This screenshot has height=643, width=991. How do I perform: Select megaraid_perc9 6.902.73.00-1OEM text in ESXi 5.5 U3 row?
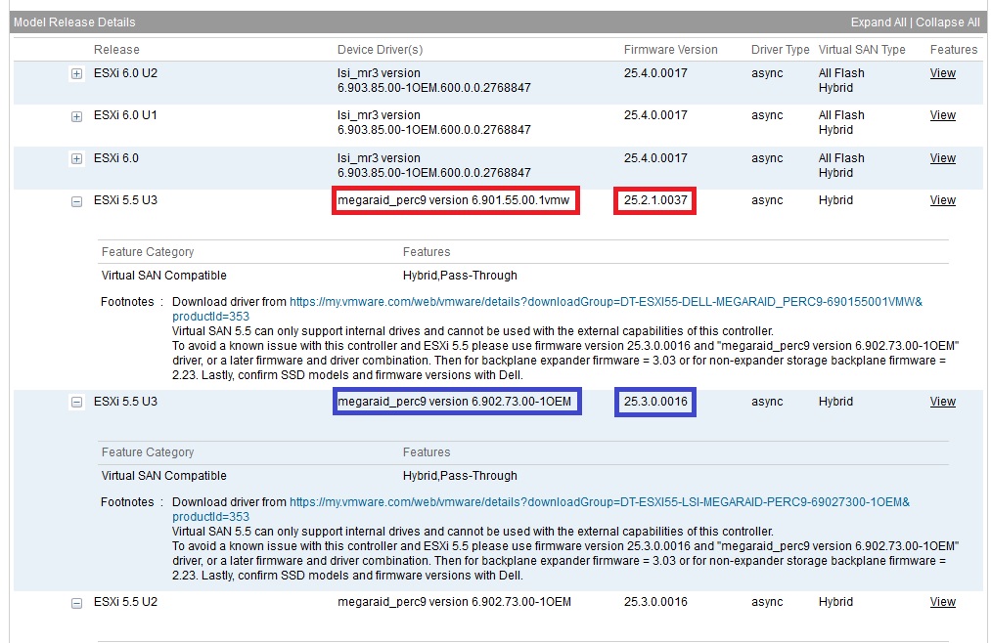point(455,402)
